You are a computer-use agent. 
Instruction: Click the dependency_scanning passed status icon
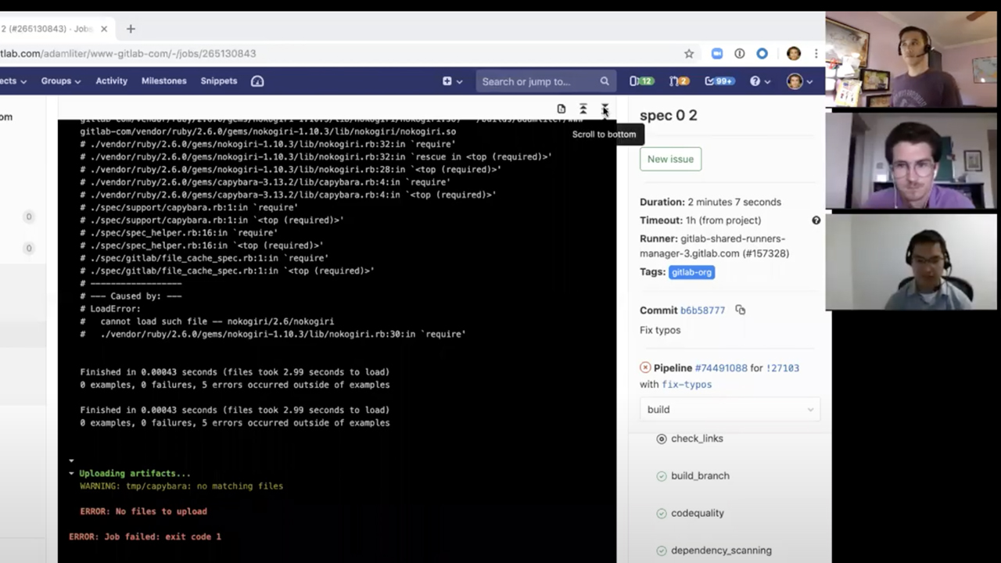pyautogui.click(x=662, y=551)
